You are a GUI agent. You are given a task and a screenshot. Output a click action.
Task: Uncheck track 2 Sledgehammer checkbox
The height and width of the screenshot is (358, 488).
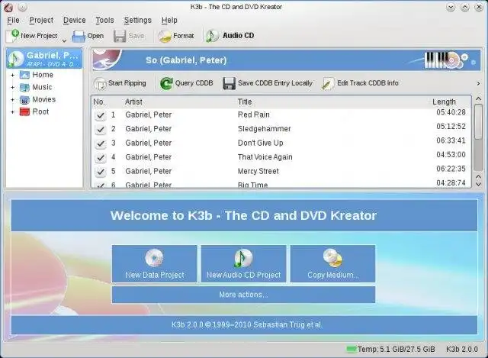[100, 129]
